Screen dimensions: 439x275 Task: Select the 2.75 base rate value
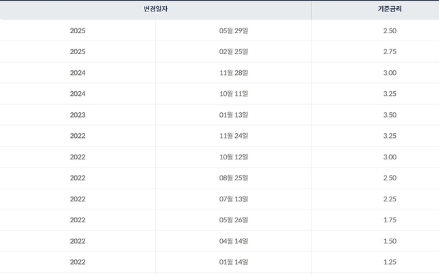click(390, 52)
